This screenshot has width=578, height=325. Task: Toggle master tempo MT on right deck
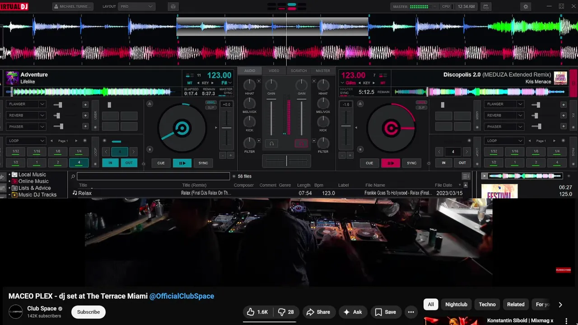(382, 83)
